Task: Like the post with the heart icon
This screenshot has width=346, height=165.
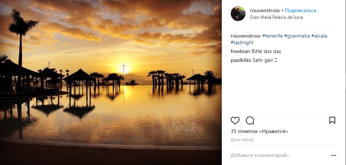Action: 235,120
